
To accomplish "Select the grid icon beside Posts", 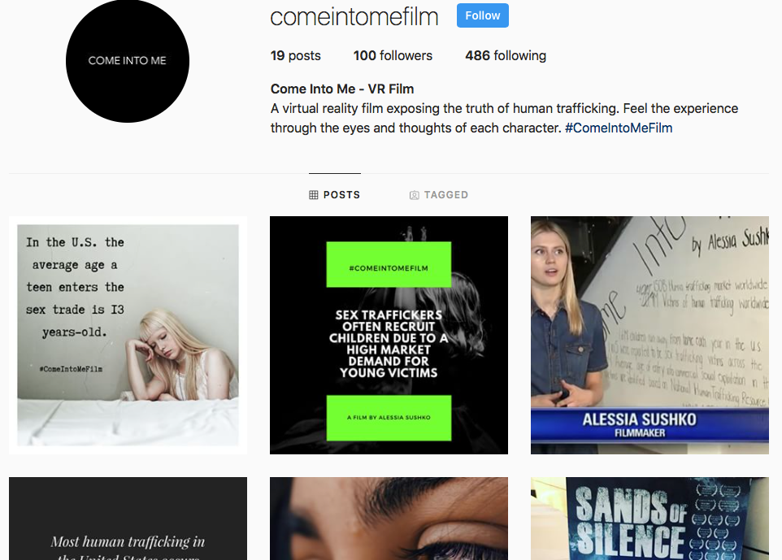I will coord(313,195).
